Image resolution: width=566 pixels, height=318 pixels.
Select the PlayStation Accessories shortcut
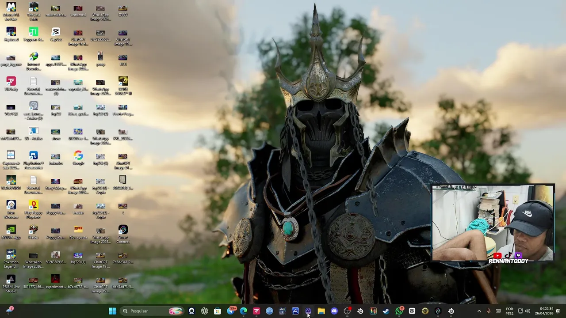coord(34,160)
